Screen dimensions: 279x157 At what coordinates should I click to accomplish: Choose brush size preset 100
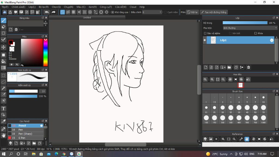[x=206, y=119]
